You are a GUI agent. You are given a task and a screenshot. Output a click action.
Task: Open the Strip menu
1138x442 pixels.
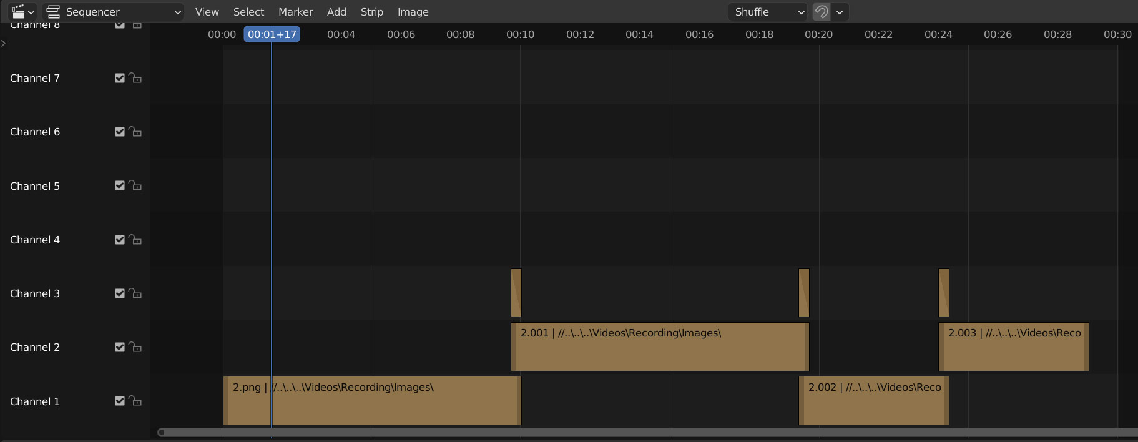tap(372, 12)
